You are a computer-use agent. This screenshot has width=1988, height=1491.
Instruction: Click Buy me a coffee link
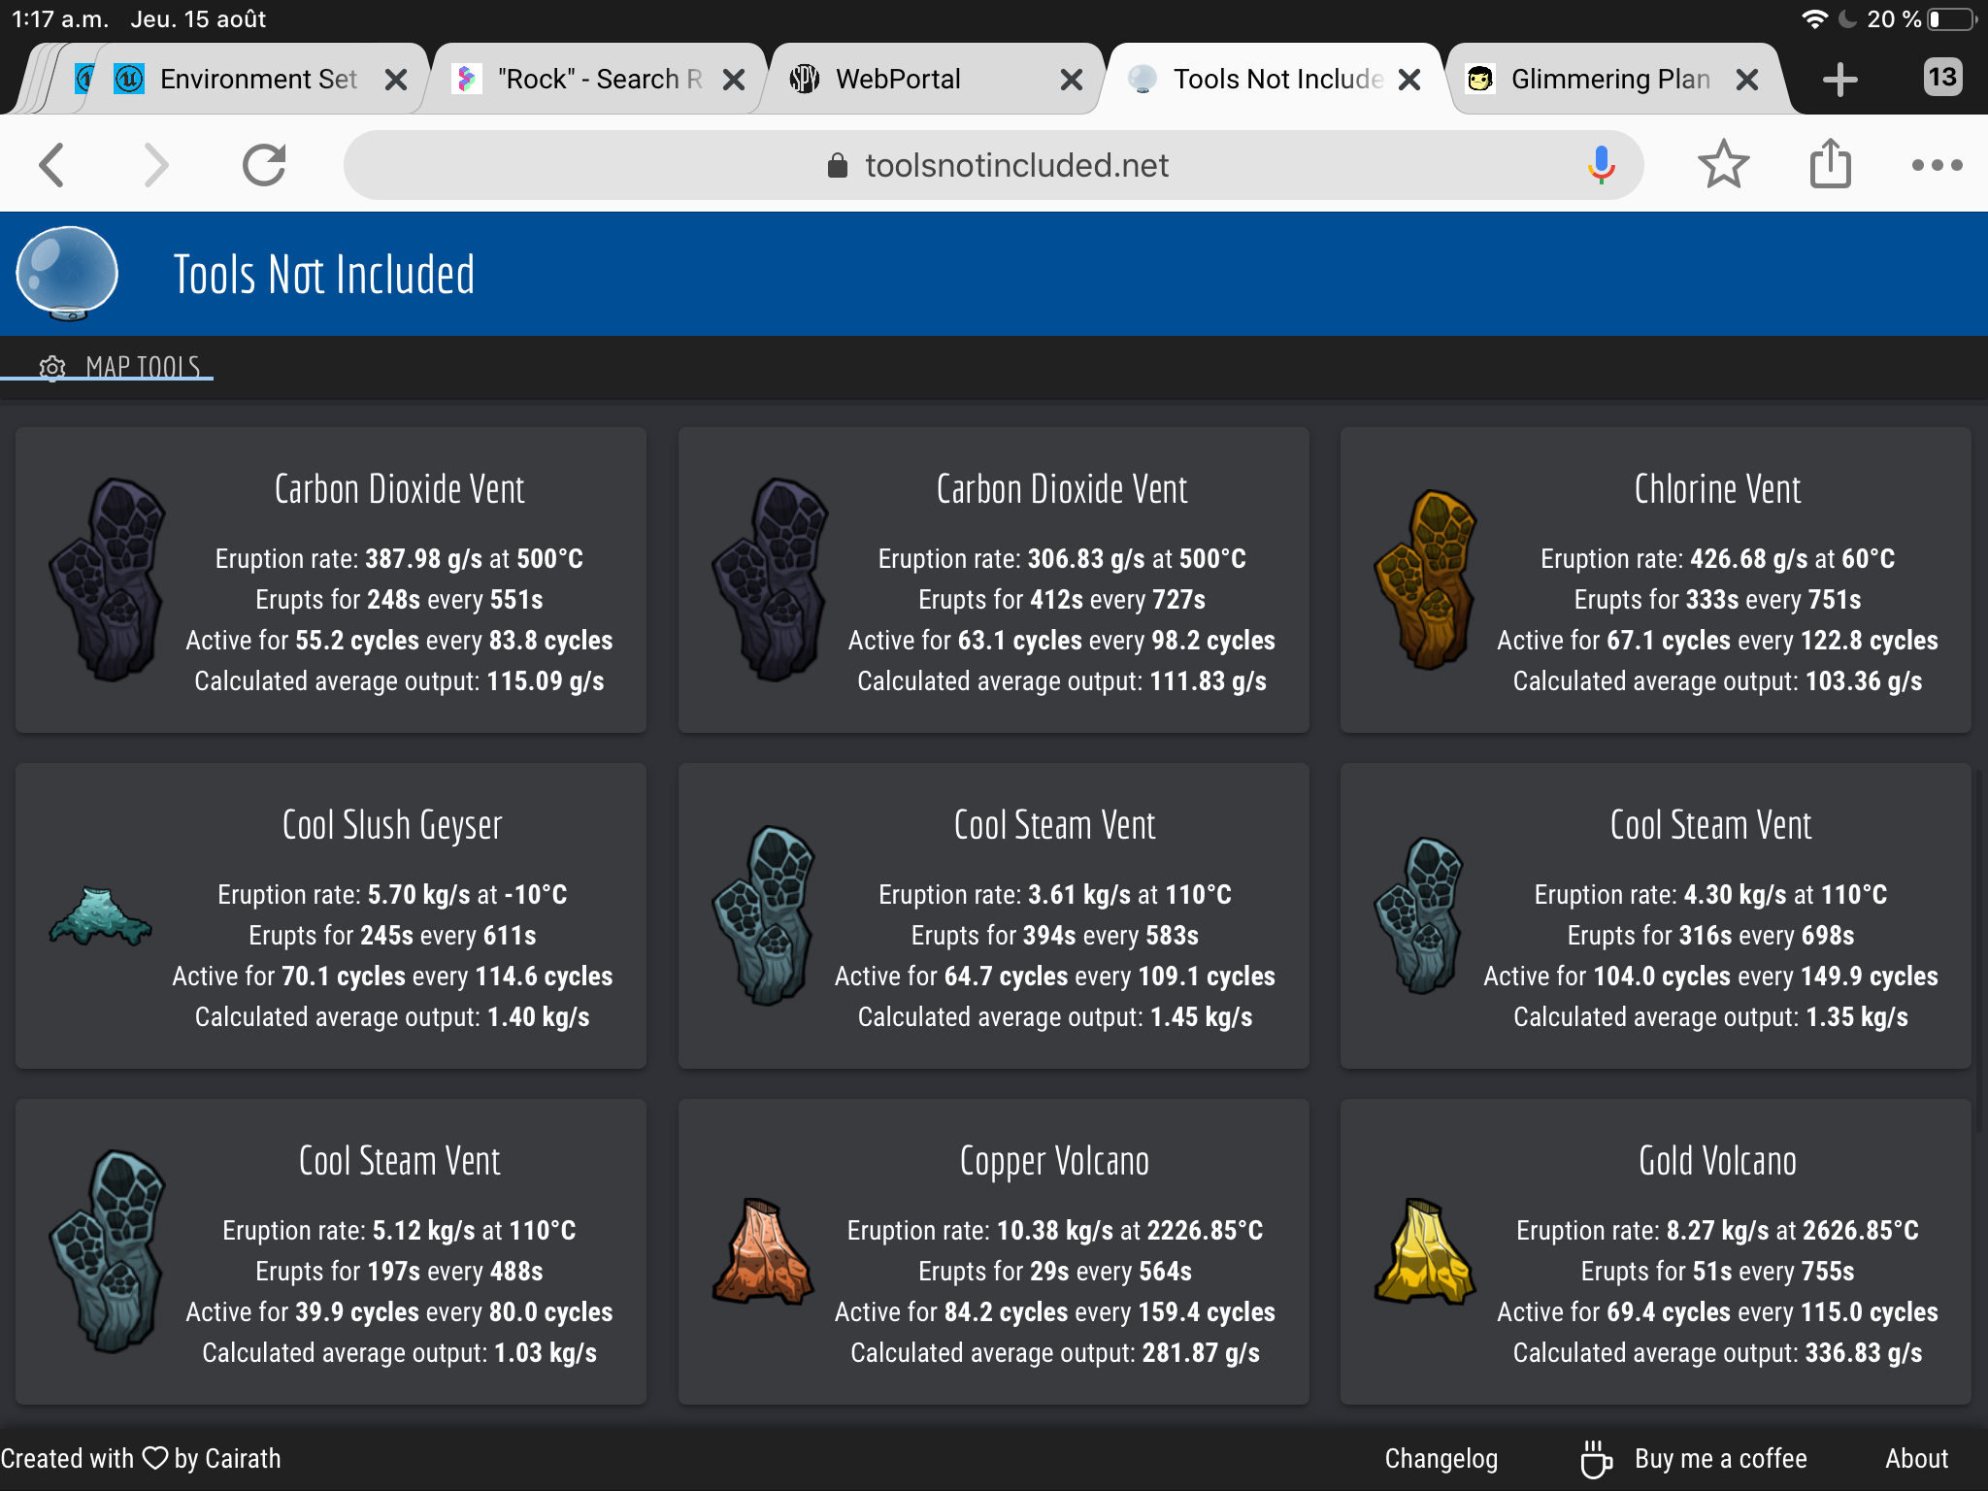(1719, 1458)
